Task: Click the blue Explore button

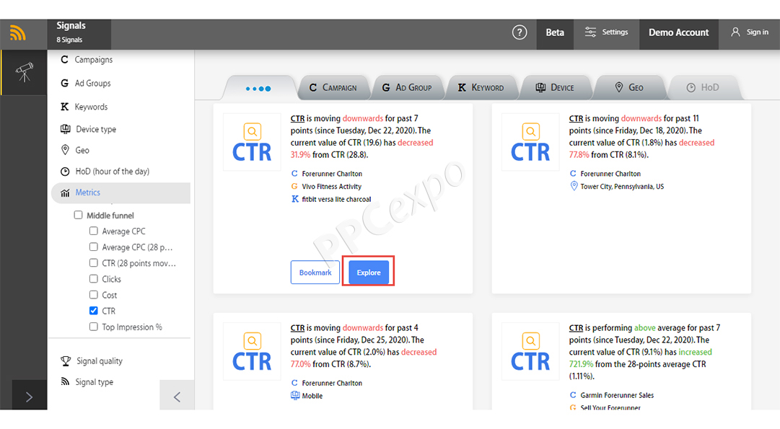Action: coord(369,273)
